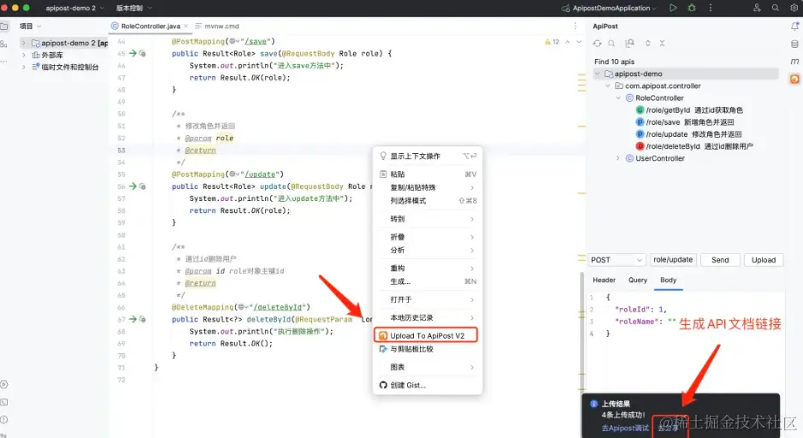The width and height of the screenshot is (803, 438).
Task: Select 显示上下文操作 in the context menu
Action: [428, 157]
